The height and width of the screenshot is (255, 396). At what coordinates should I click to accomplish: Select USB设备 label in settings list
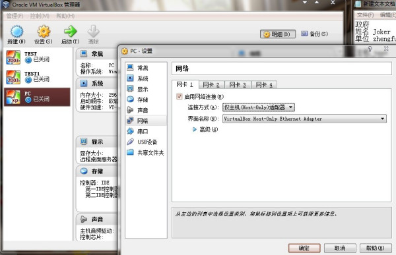(147, 142)
